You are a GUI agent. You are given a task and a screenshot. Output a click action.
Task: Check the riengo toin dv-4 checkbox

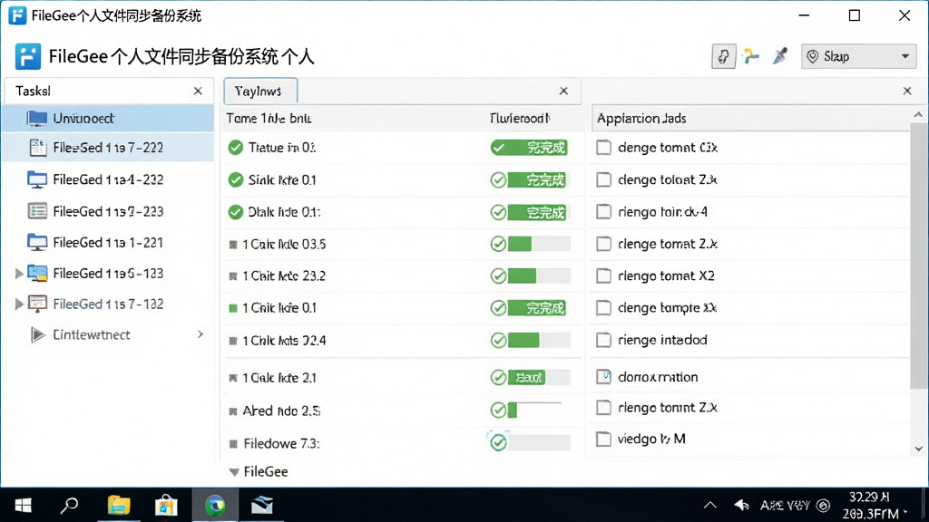603,211
